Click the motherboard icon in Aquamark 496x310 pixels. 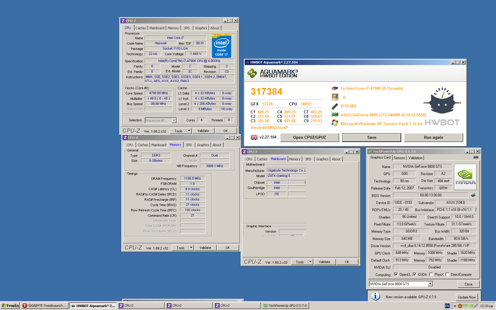335,97
